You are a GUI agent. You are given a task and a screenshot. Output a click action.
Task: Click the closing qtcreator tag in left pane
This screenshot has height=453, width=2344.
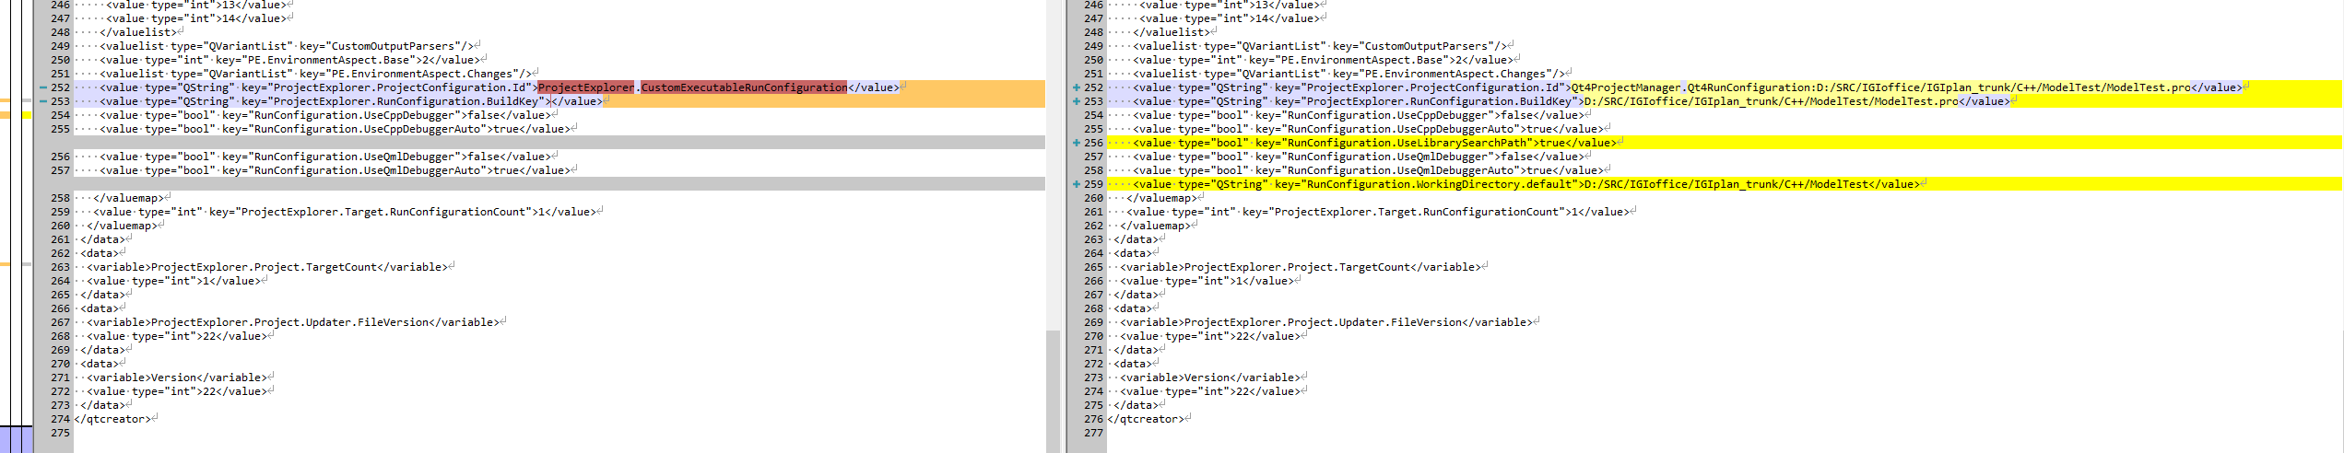[112, 419]
